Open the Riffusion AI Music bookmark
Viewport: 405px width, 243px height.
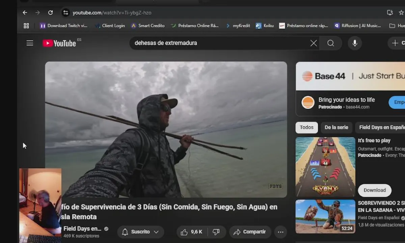click(x=357, y=26)
